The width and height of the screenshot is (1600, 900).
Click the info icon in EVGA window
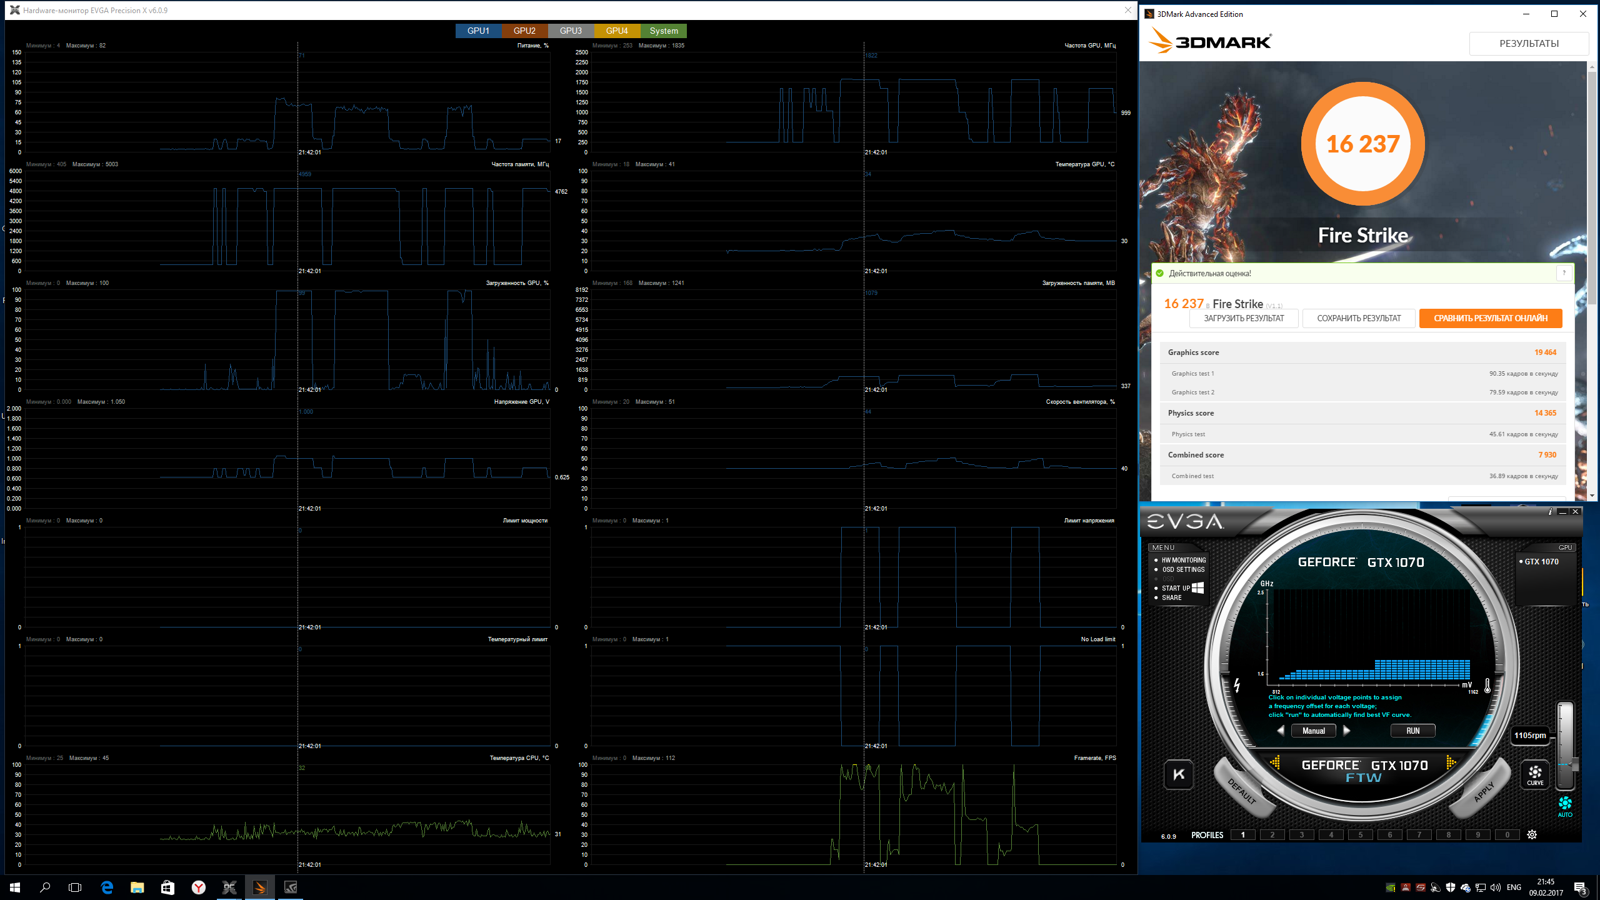(x=1550, y=512)
